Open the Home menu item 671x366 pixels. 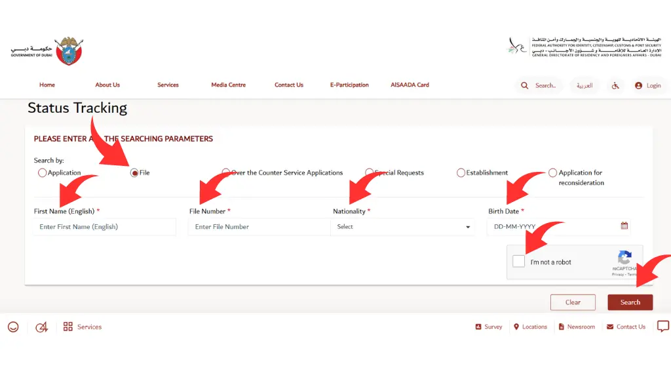47,85
